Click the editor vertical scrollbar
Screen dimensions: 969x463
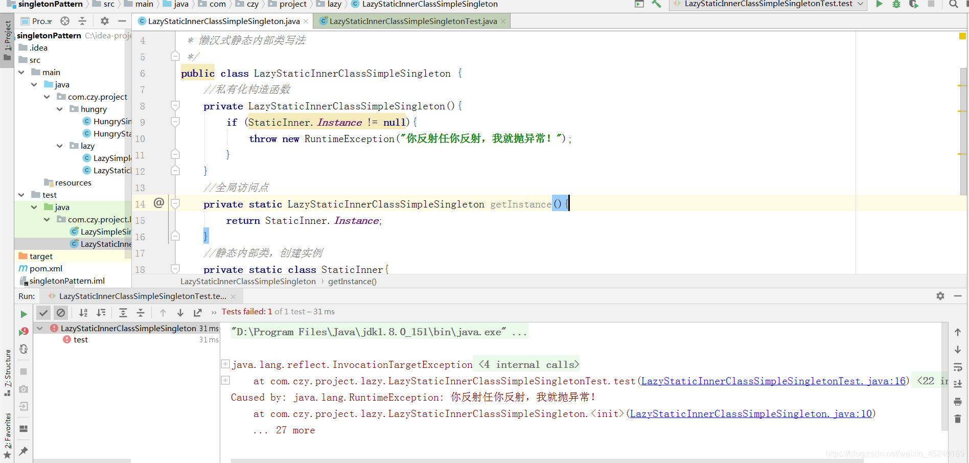click(x=963, y=130)
